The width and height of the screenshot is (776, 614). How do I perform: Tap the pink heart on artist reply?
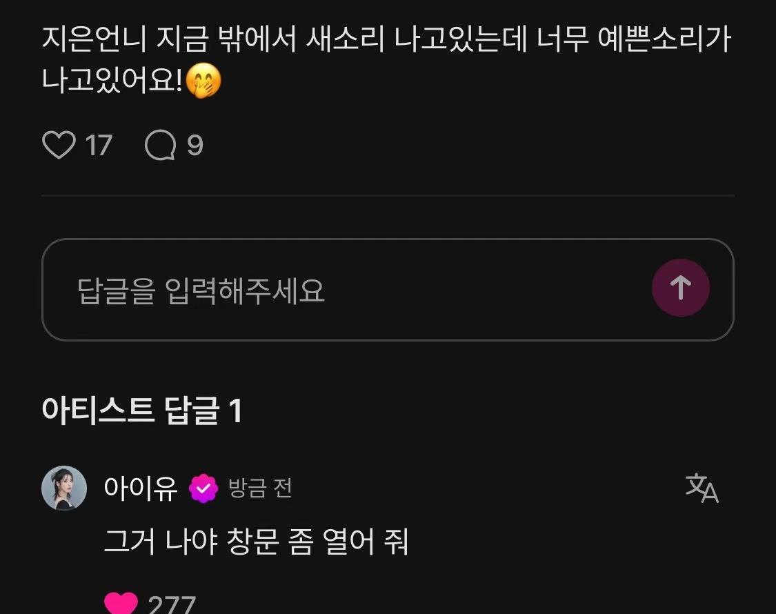pyautogui.click(x=121, y=603)
